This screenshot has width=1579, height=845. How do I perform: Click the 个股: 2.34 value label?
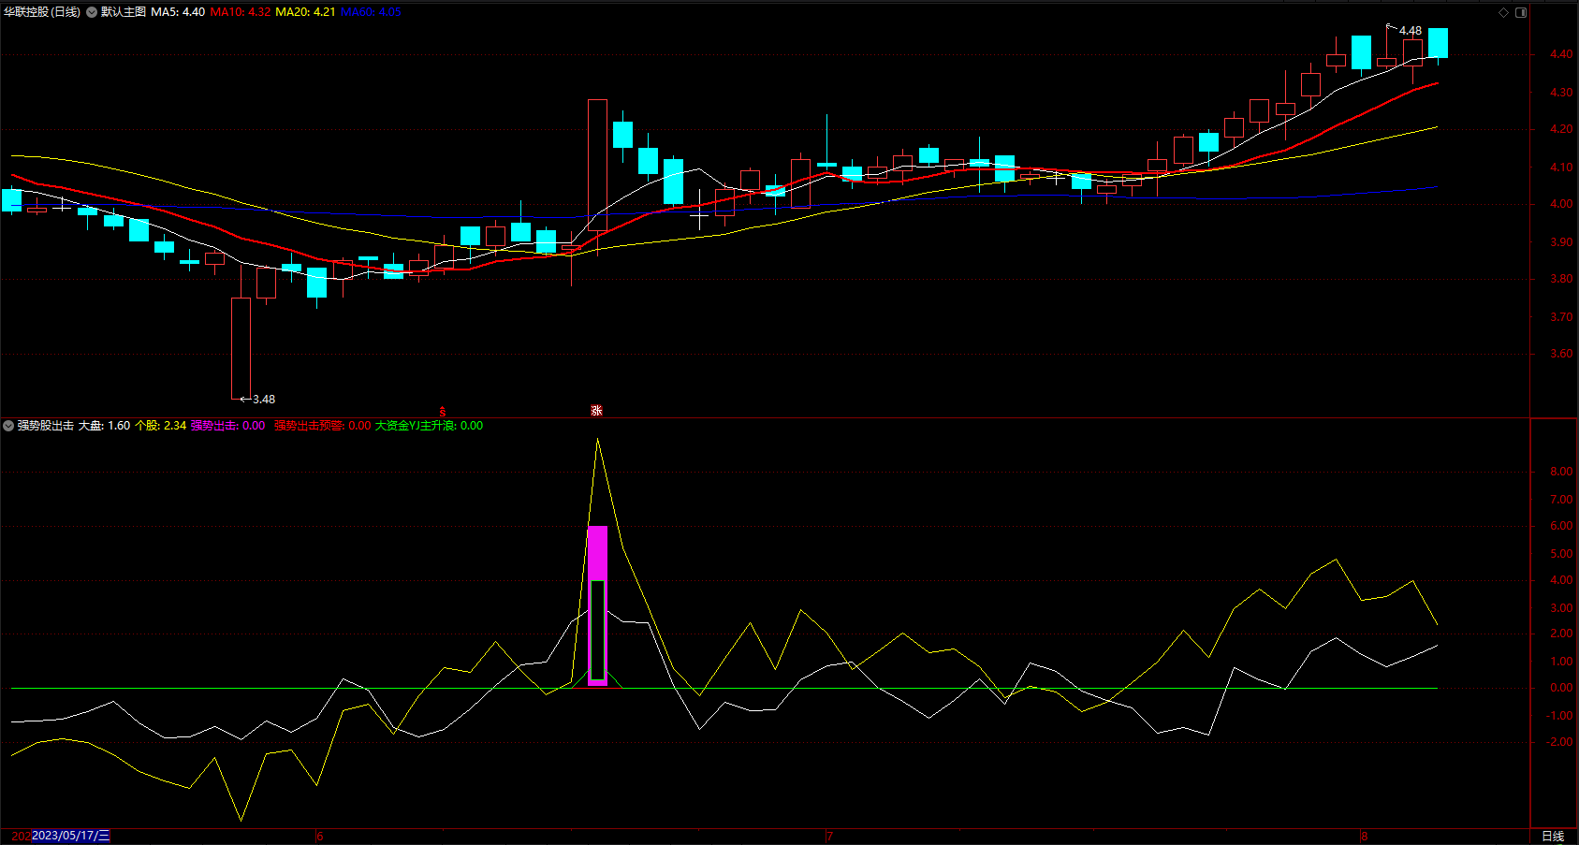[x=161, y=426]
